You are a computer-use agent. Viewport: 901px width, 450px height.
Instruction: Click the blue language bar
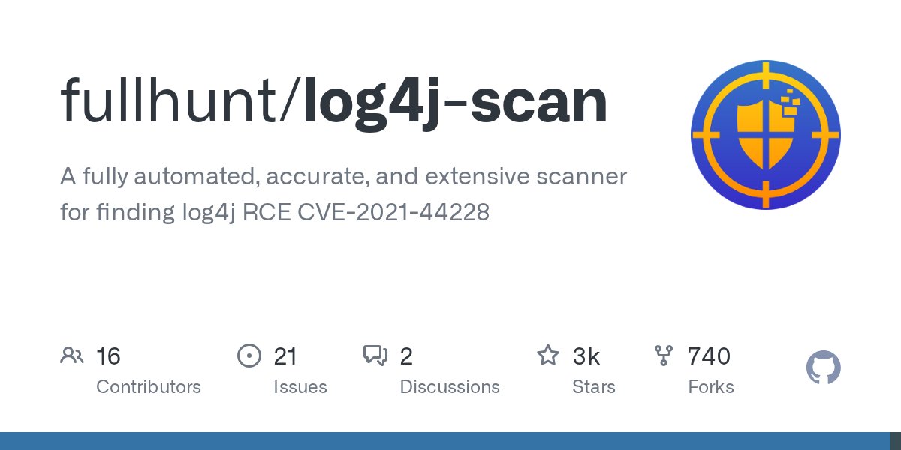[x=444, y=441]
